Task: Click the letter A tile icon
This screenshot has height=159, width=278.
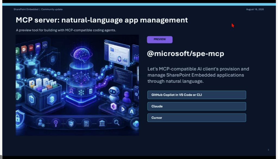Action: [132, 111]
